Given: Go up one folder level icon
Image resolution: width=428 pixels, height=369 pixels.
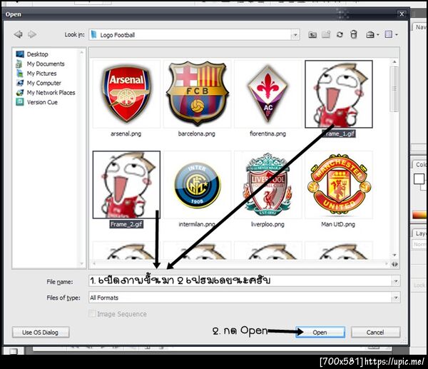Looking at the screenshot, I should (x=312, y=35).
